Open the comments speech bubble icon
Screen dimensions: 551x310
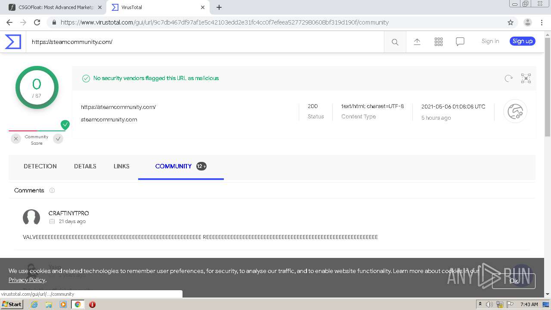pos(460,42)
